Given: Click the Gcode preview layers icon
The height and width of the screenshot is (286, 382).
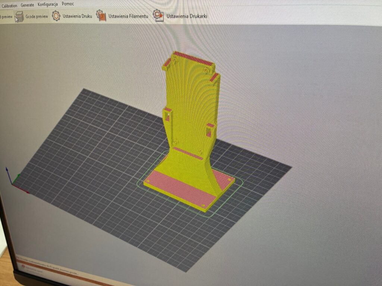Looking at the screenshot, I should tap(19, 17).
